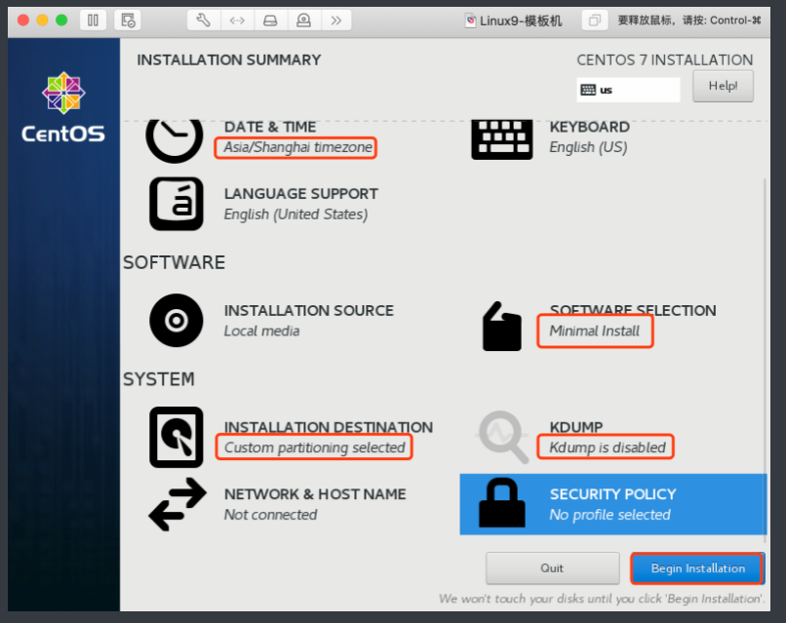Open the DATE & TIME settings
Image resolution: width=786 pixels, height=623 pixels.
pos(270,127)
